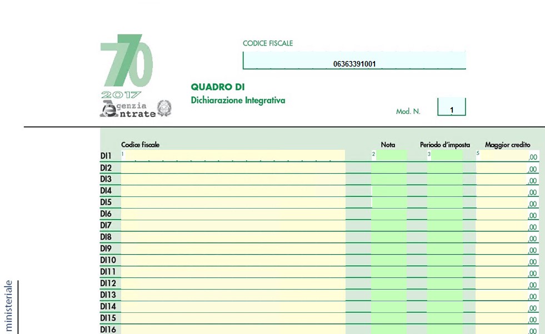Select the DI13 Periodo d'imposta field
Viewport: 545px width, 334px height.
tap(445, 295)
